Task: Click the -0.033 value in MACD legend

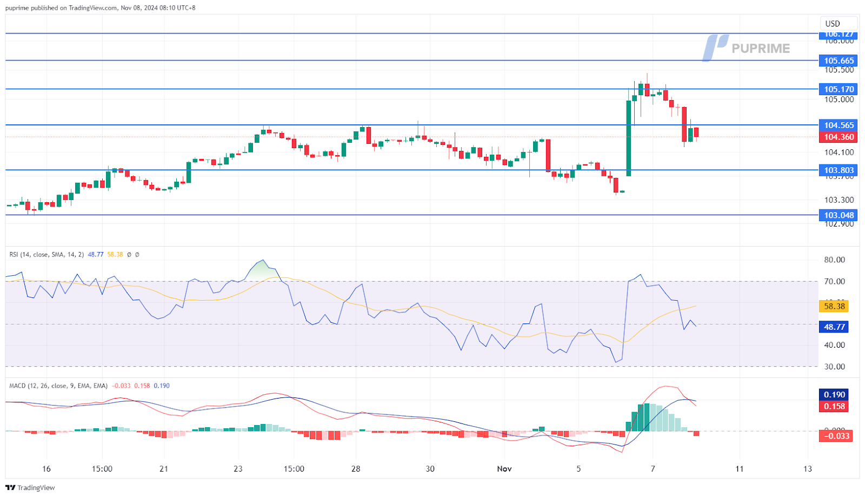Action: pyautogui.click(x=121, y=386)
